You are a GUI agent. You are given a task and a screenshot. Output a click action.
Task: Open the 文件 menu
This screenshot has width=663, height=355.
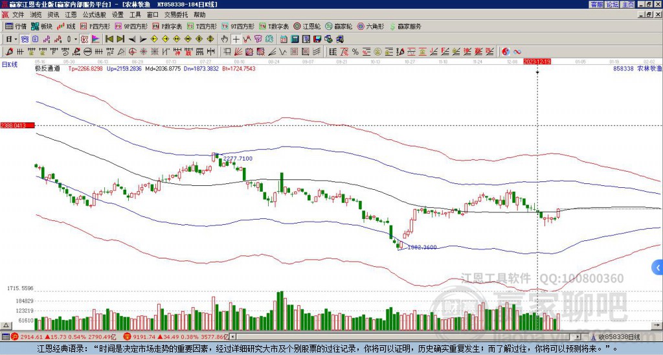(18, 15)
